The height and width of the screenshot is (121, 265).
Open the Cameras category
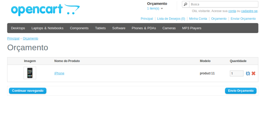(169, 28)
